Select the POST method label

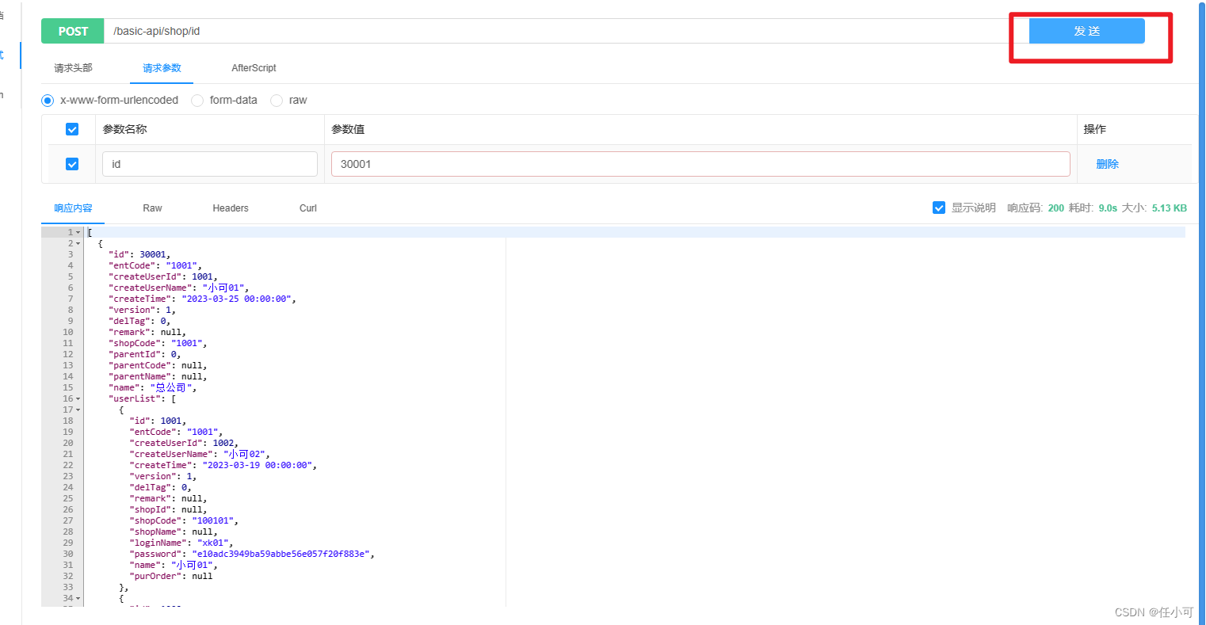[x=73, y=31]
